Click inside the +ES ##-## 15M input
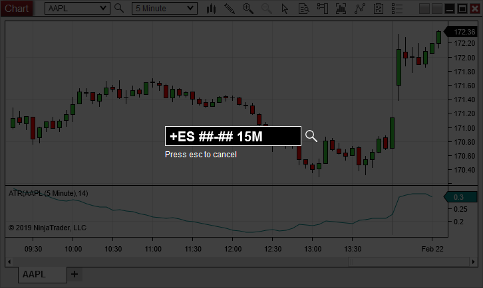 (x=232, y=137)
